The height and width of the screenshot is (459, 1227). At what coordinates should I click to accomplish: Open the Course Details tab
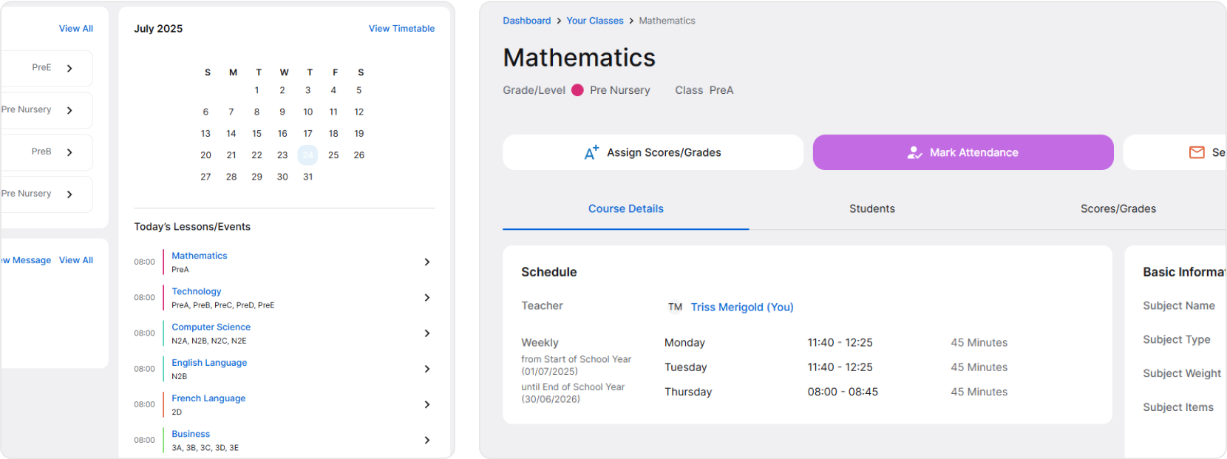[x=625, y=208]
